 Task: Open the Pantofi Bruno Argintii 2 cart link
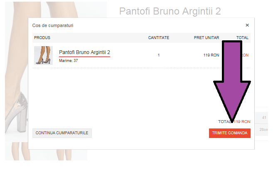pyautogui.click(x=84, y=52)
